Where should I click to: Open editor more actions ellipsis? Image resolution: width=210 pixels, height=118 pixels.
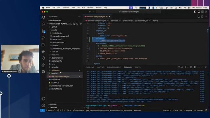(x=206, y=17)
